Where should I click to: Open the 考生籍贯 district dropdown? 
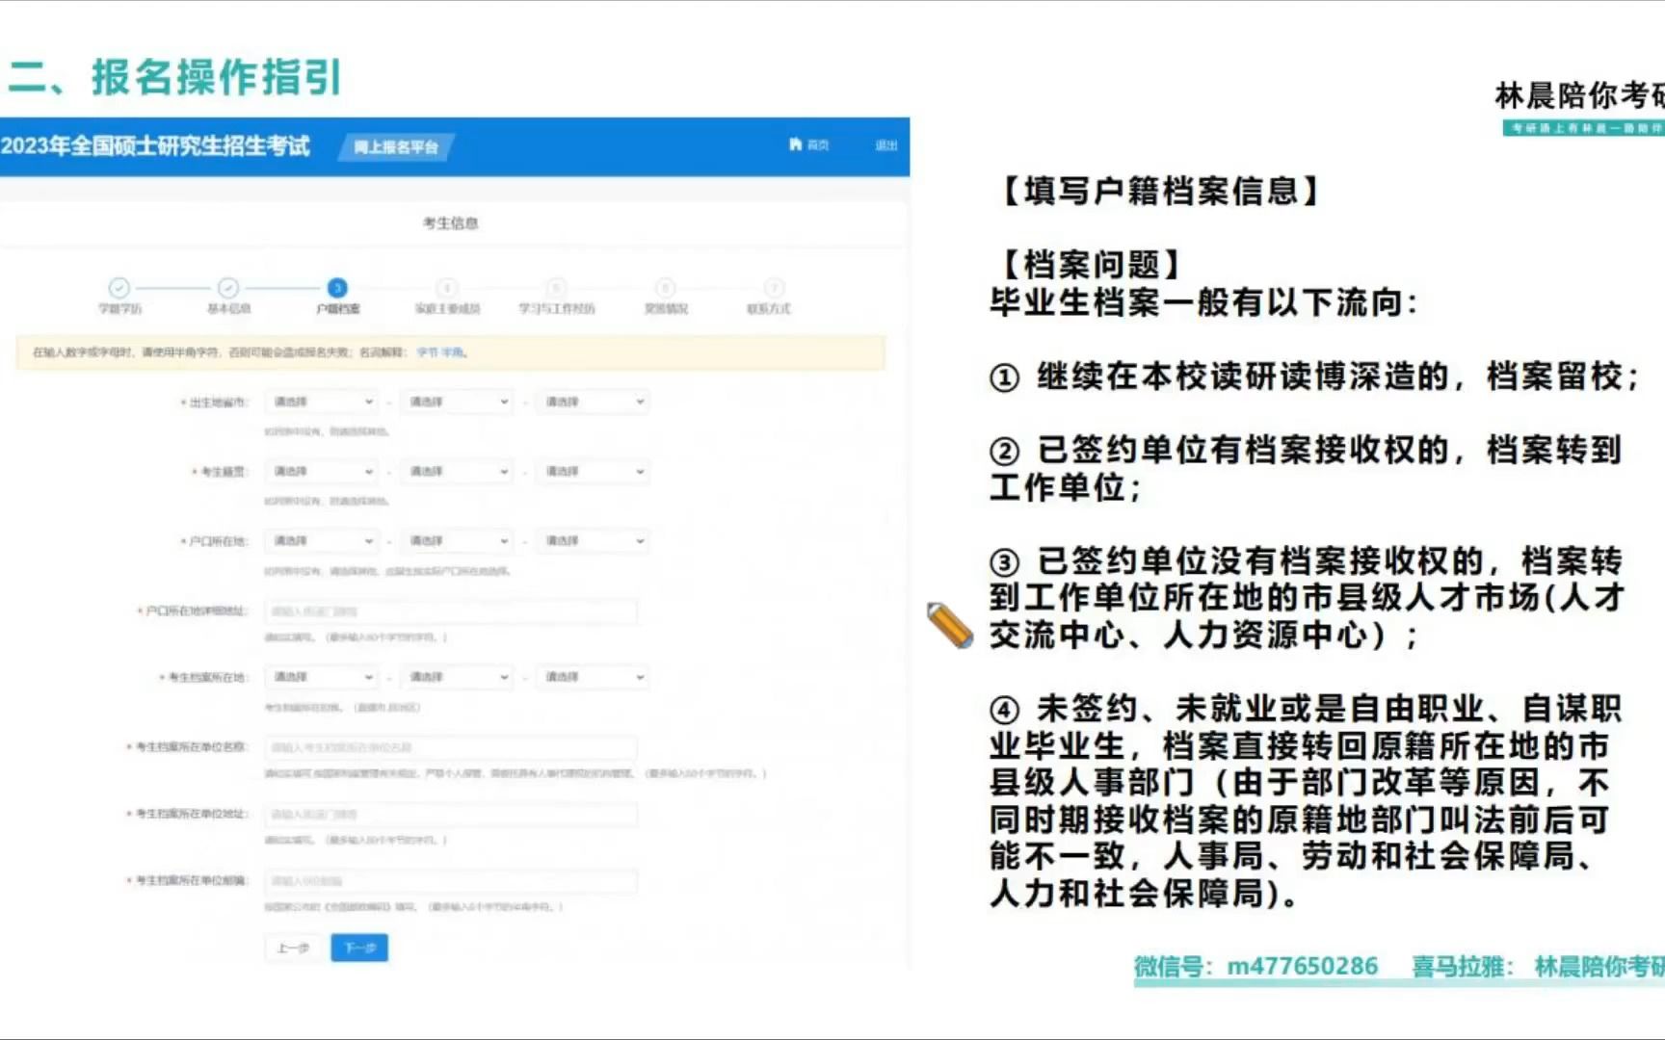tap(593, 471)
